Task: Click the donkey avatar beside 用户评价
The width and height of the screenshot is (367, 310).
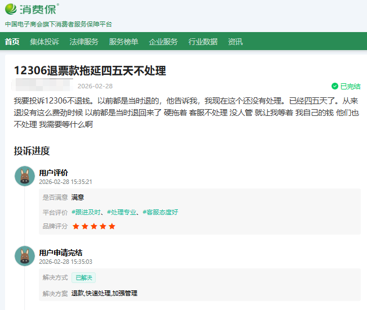Action: click(25, 177)
